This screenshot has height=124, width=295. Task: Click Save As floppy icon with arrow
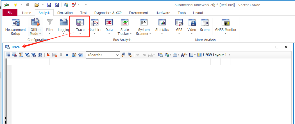tap(56, 5)
